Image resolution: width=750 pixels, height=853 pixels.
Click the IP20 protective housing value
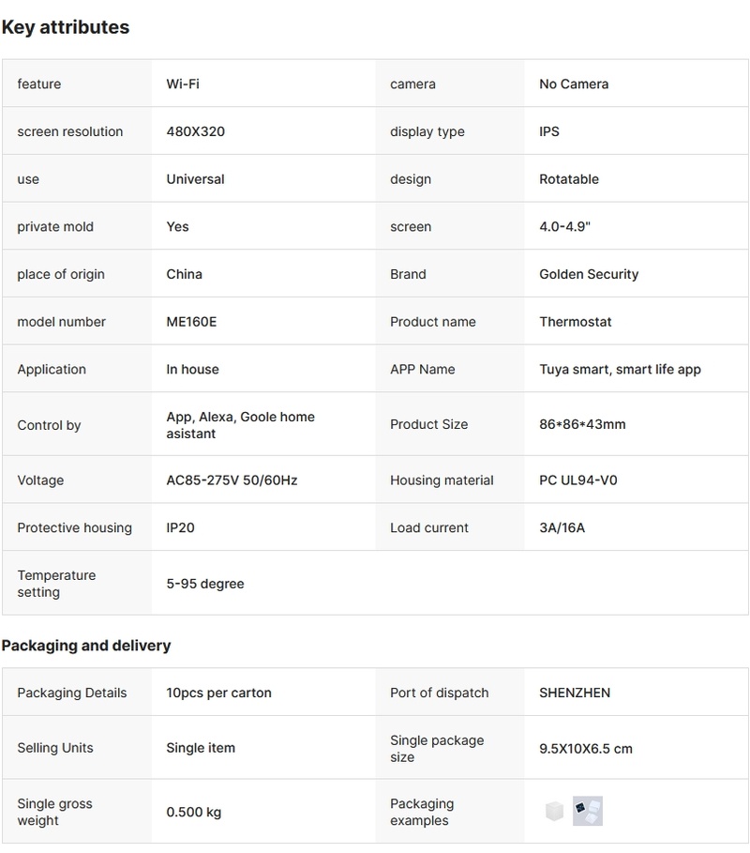[181, 527]
